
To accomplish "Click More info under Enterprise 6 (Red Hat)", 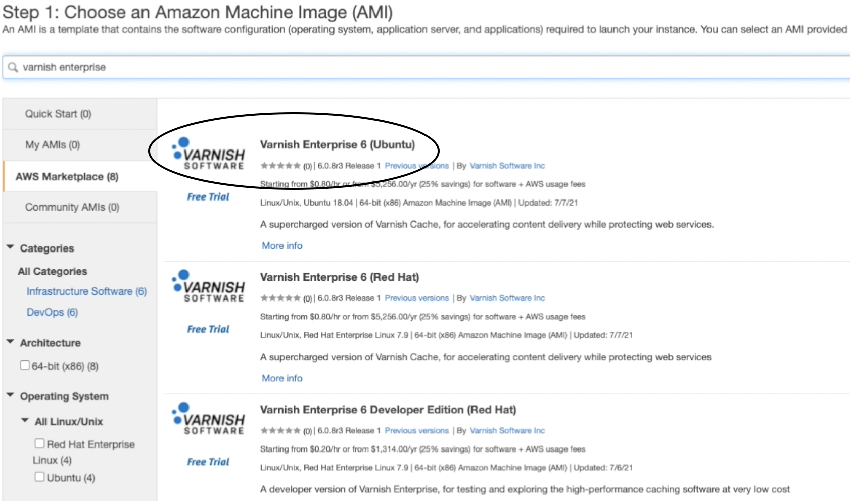I will click(282, 378).
